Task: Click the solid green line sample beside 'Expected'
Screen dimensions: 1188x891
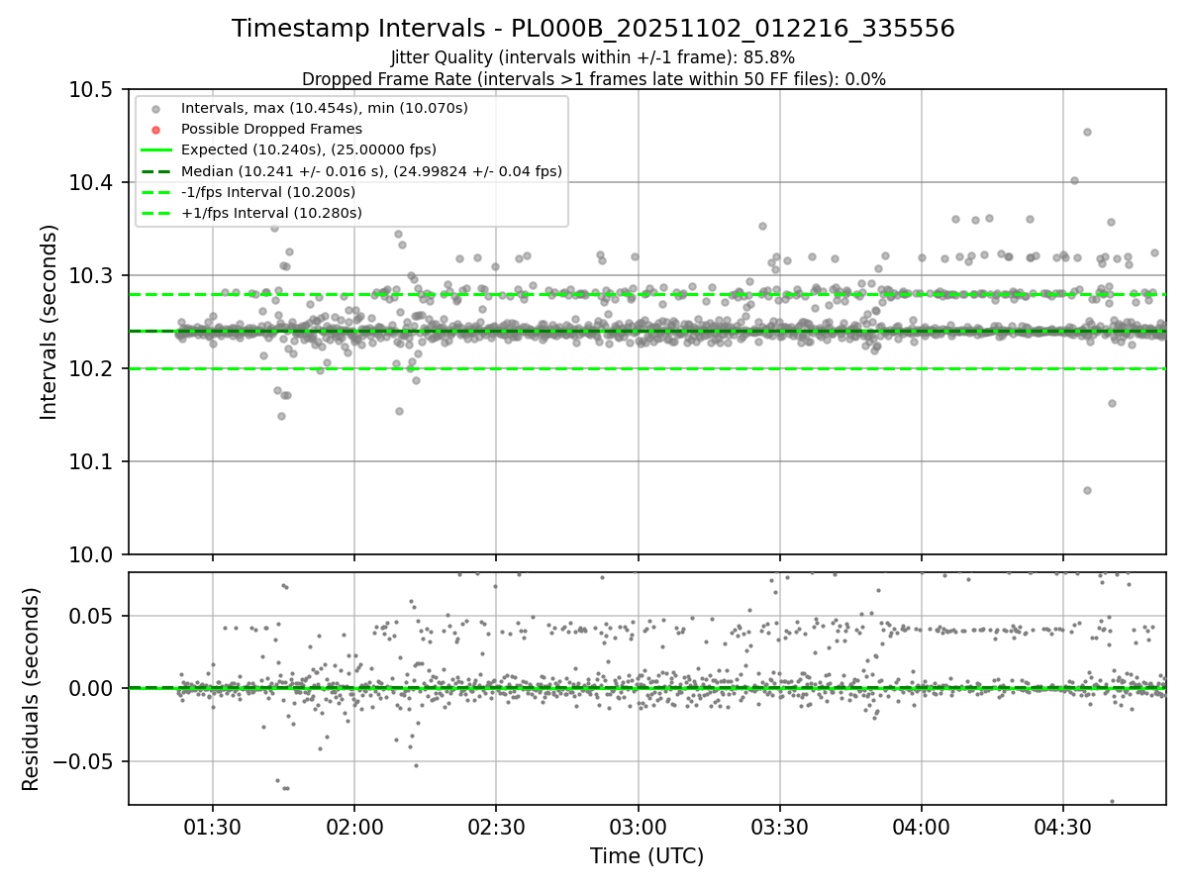Action: (x=156, y=149)
